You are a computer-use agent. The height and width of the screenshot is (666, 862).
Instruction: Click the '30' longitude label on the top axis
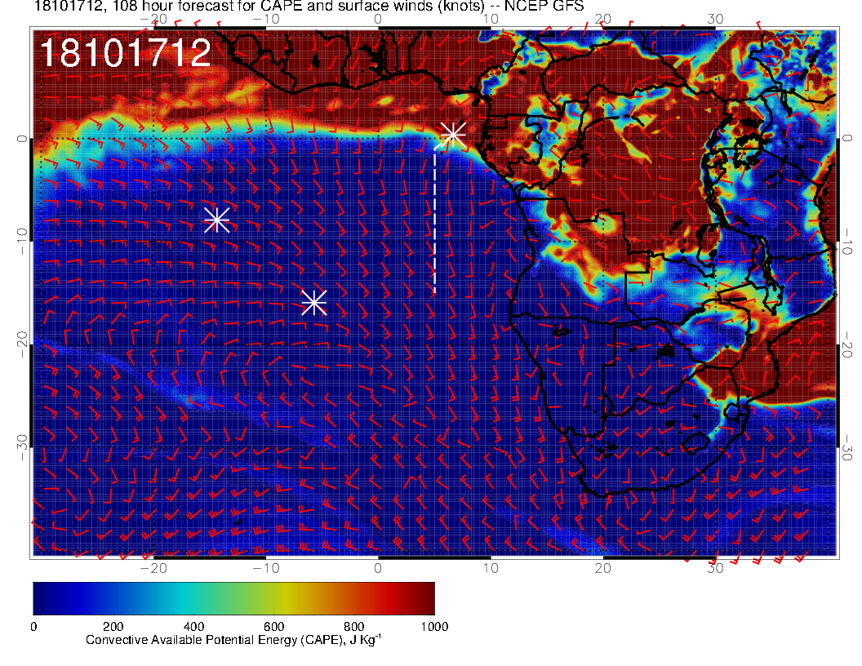tap(715, 19)
